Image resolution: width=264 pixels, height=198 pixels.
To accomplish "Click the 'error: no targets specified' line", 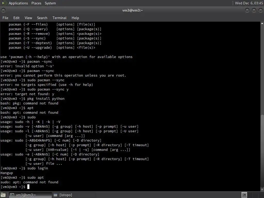I will (x=47, y=85).
